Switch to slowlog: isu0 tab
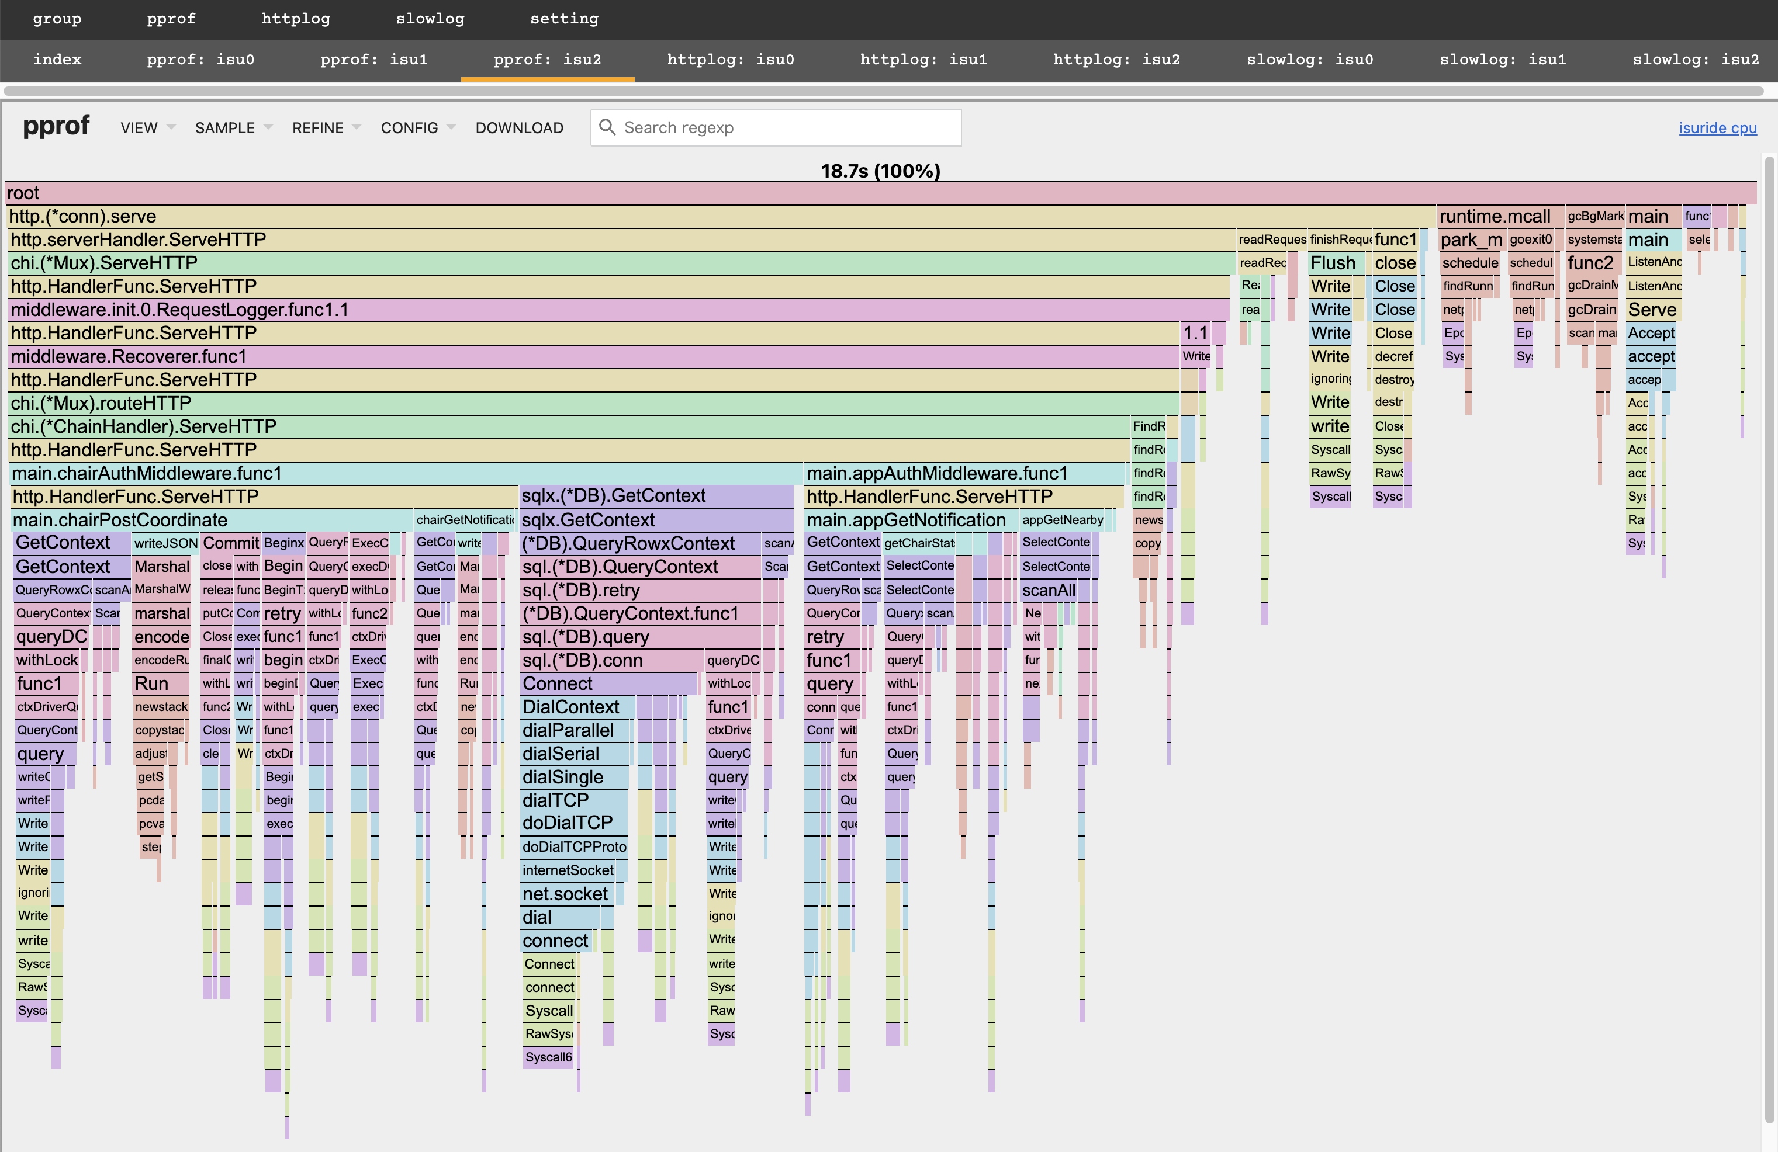 (1310, 60)
